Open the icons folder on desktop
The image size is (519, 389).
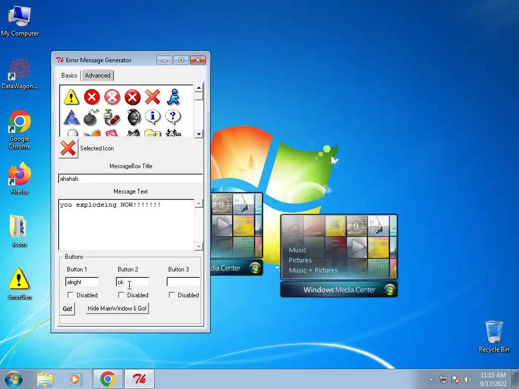[20, 231]
